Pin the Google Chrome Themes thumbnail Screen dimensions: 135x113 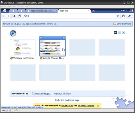pyautogui.click(x=41, y=38)
